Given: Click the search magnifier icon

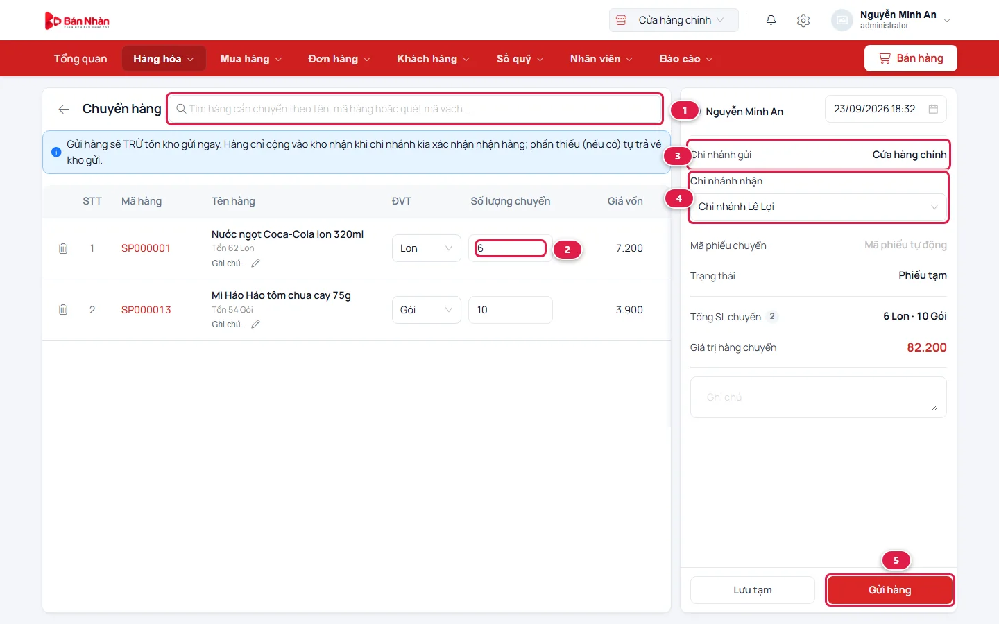Looking at the screenshot, I should coord(181,109).
